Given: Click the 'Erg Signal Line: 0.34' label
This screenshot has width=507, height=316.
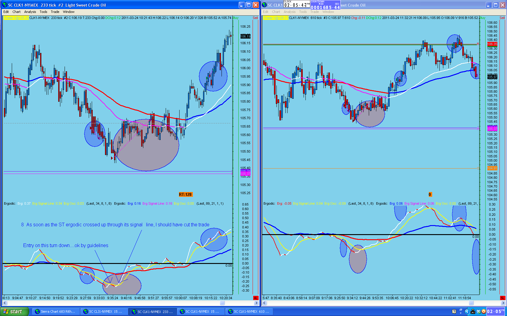Looking at the screenshot, I should coord(47,203).
